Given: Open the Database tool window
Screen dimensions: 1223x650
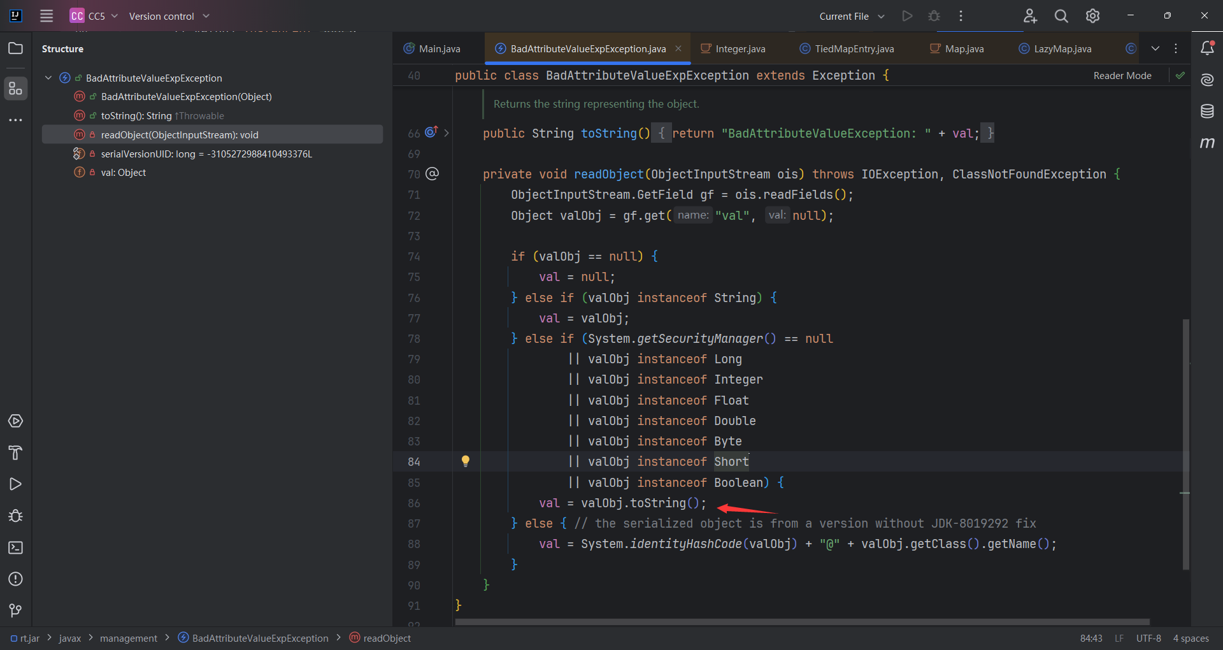Looking at the screenshot, I should (x=1207, y=112).
